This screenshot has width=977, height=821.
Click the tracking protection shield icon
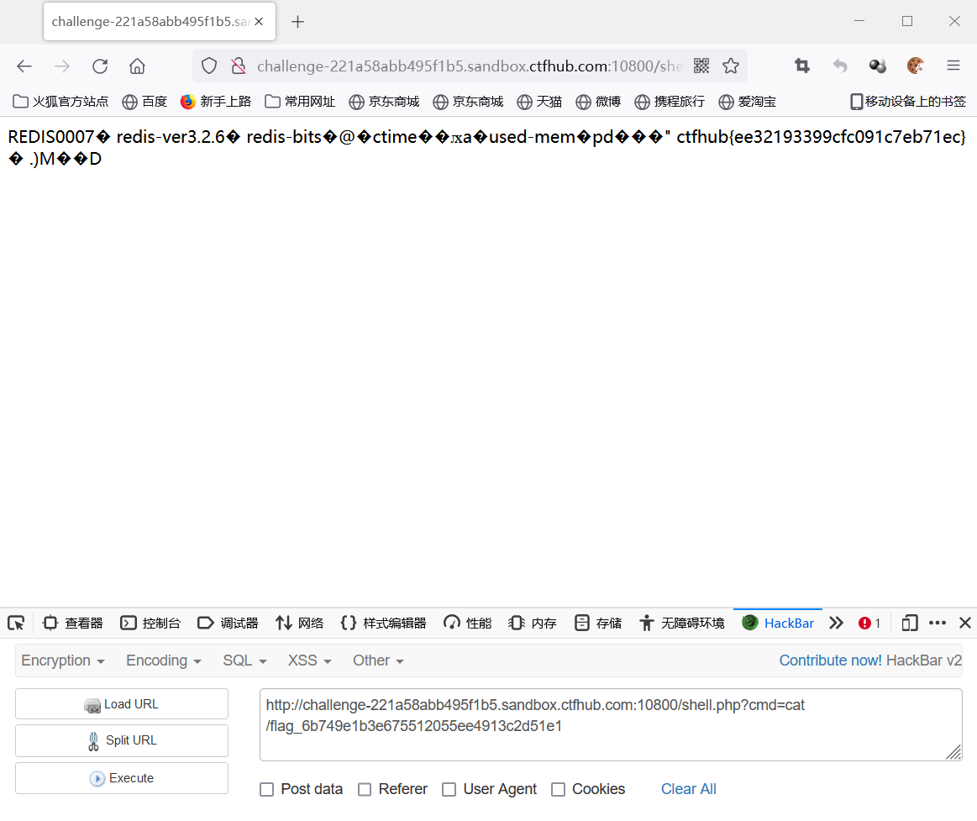(209, 66)
